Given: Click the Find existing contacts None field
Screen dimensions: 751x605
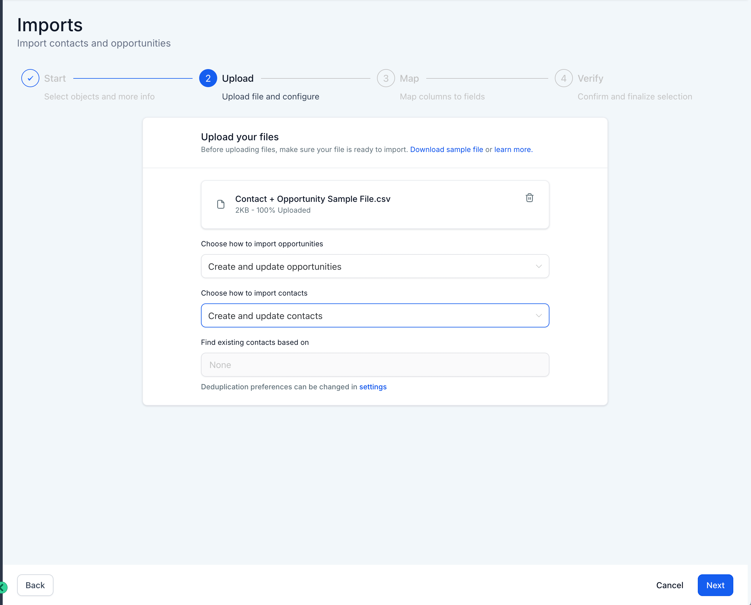Looking at the screenshot, I should [375, 365].
